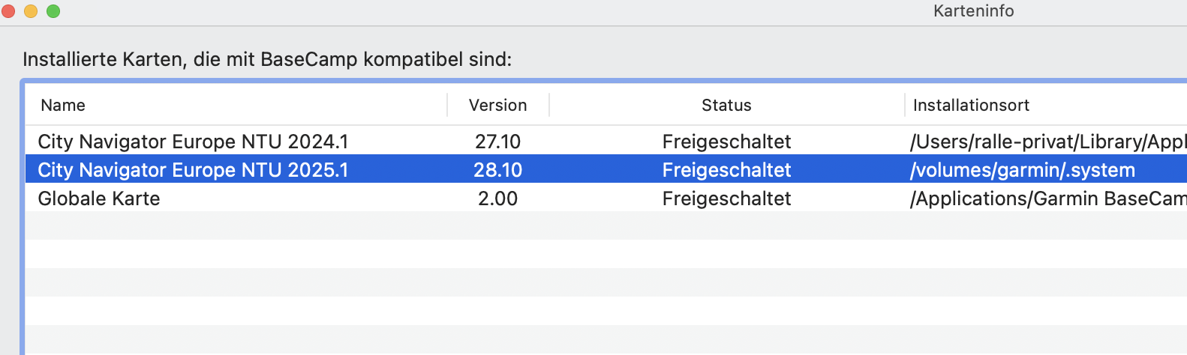Maximize the window using the green button
1187x355 pixels.
(x=53, y=11)
